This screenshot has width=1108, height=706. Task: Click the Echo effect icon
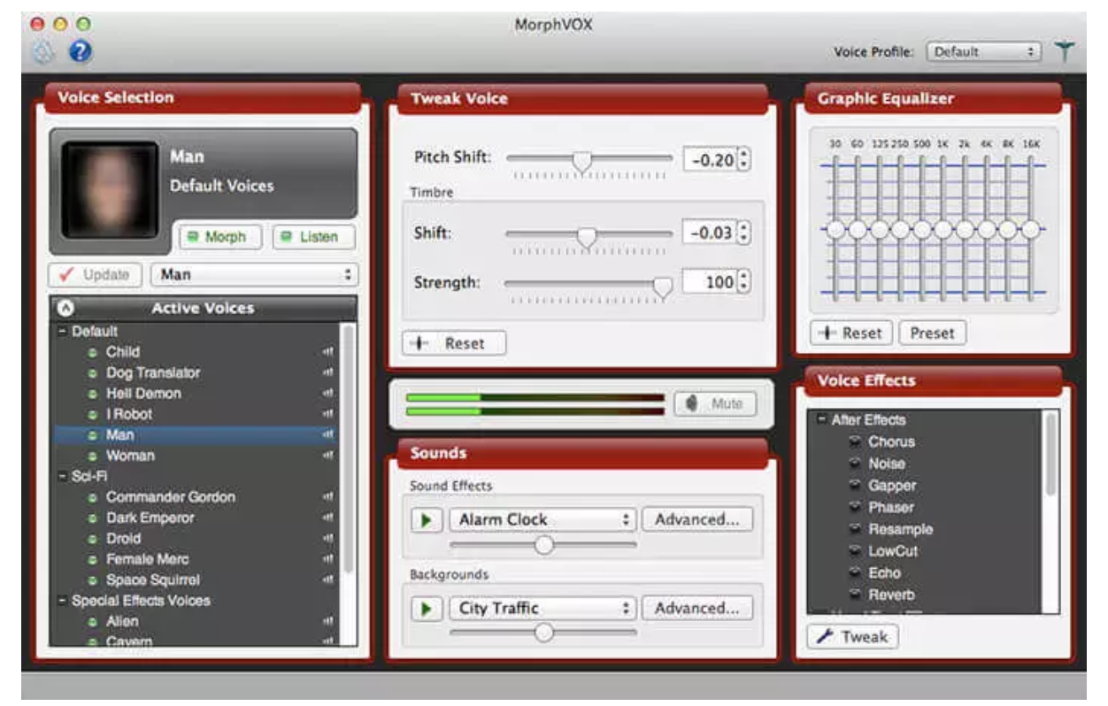855,572
